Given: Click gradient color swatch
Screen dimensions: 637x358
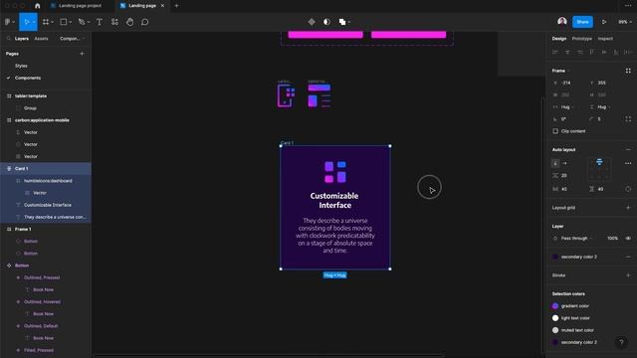Looking at the screenshot, I should [555, 306].
